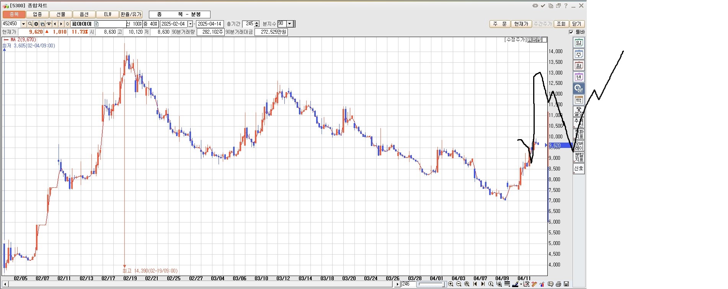Switch to the daily (일) chart icon
728x289 pixels.
coord(579,43)
